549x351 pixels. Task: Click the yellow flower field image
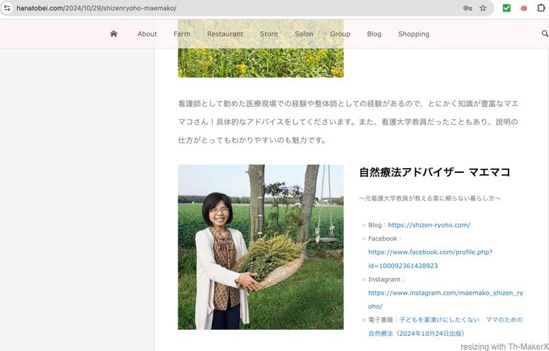click(261, 48)
